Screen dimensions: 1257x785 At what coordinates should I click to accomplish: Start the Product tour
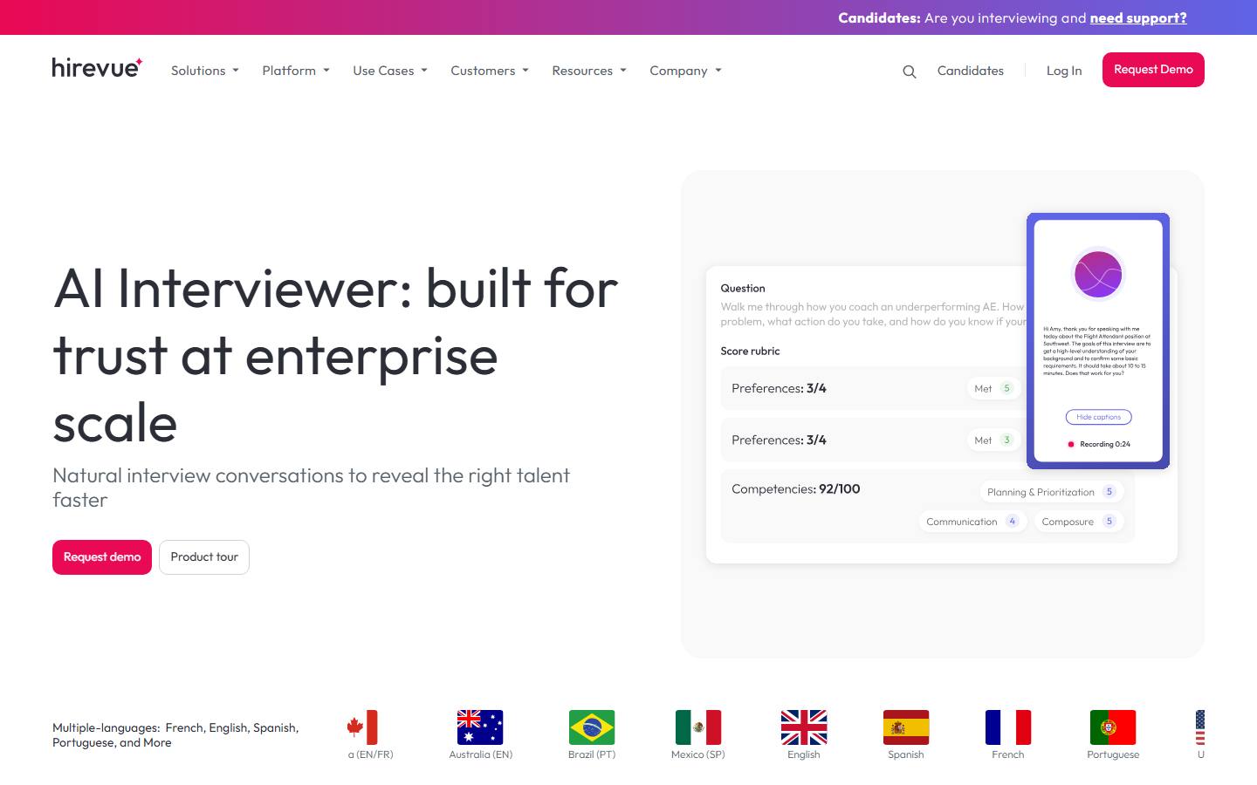(x=204, y=557)
